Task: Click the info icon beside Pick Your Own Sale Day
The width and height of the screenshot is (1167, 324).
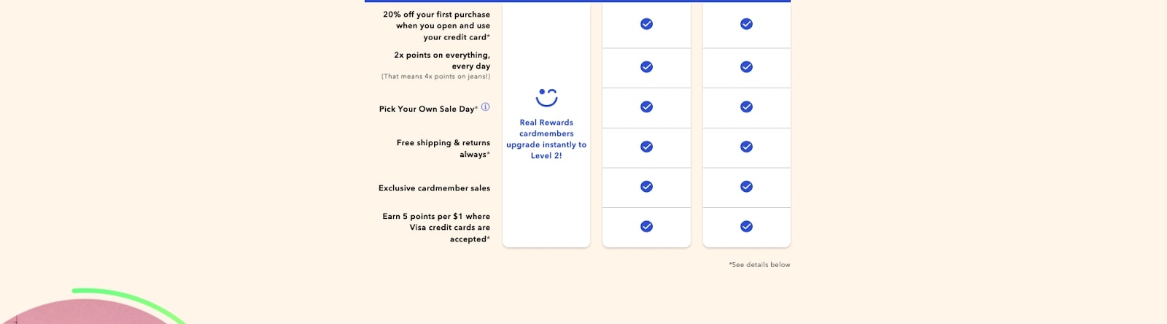Action: pos(486,107)
